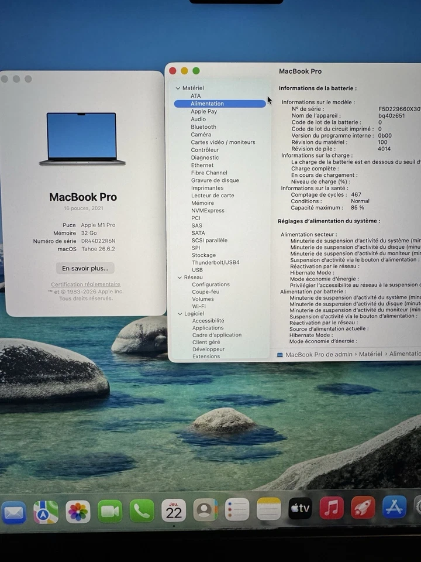Open the Certification réglementaire link
The height and width of the screenshot is (562, 421).
(x=85, y=285)
